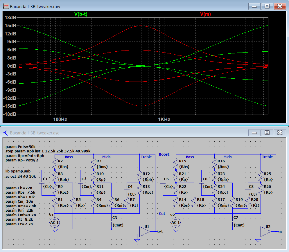Maximize the Baxandall-3B-tweaker.asc window

(267, 133)
